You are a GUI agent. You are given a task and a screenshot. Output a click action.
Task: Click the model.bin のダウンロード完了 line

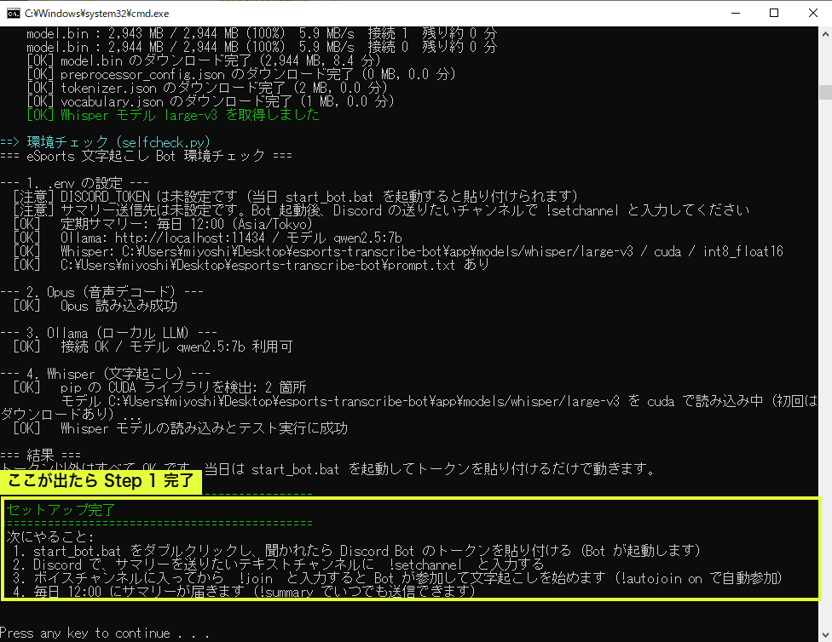204,60
